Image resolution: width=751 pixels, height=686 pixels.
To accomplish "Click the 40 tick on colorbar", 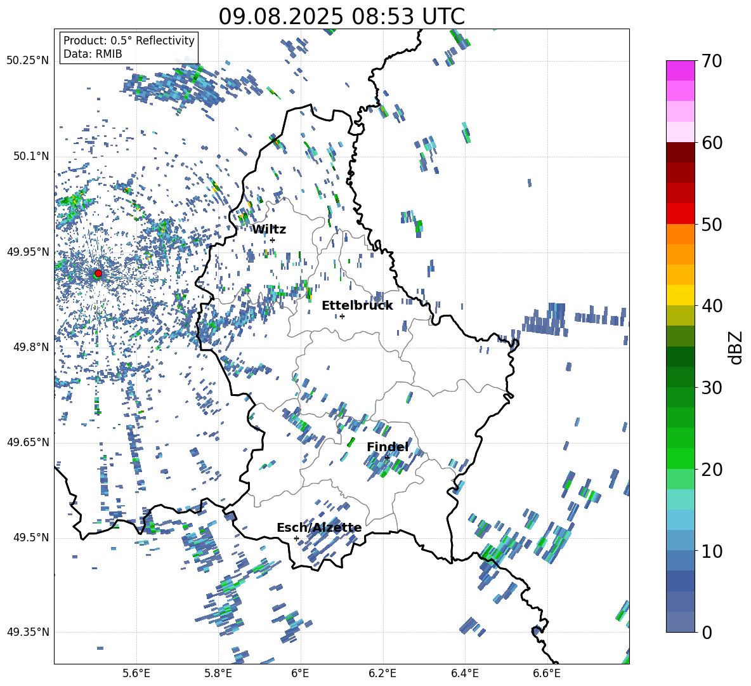I will [x=712, y=306].
